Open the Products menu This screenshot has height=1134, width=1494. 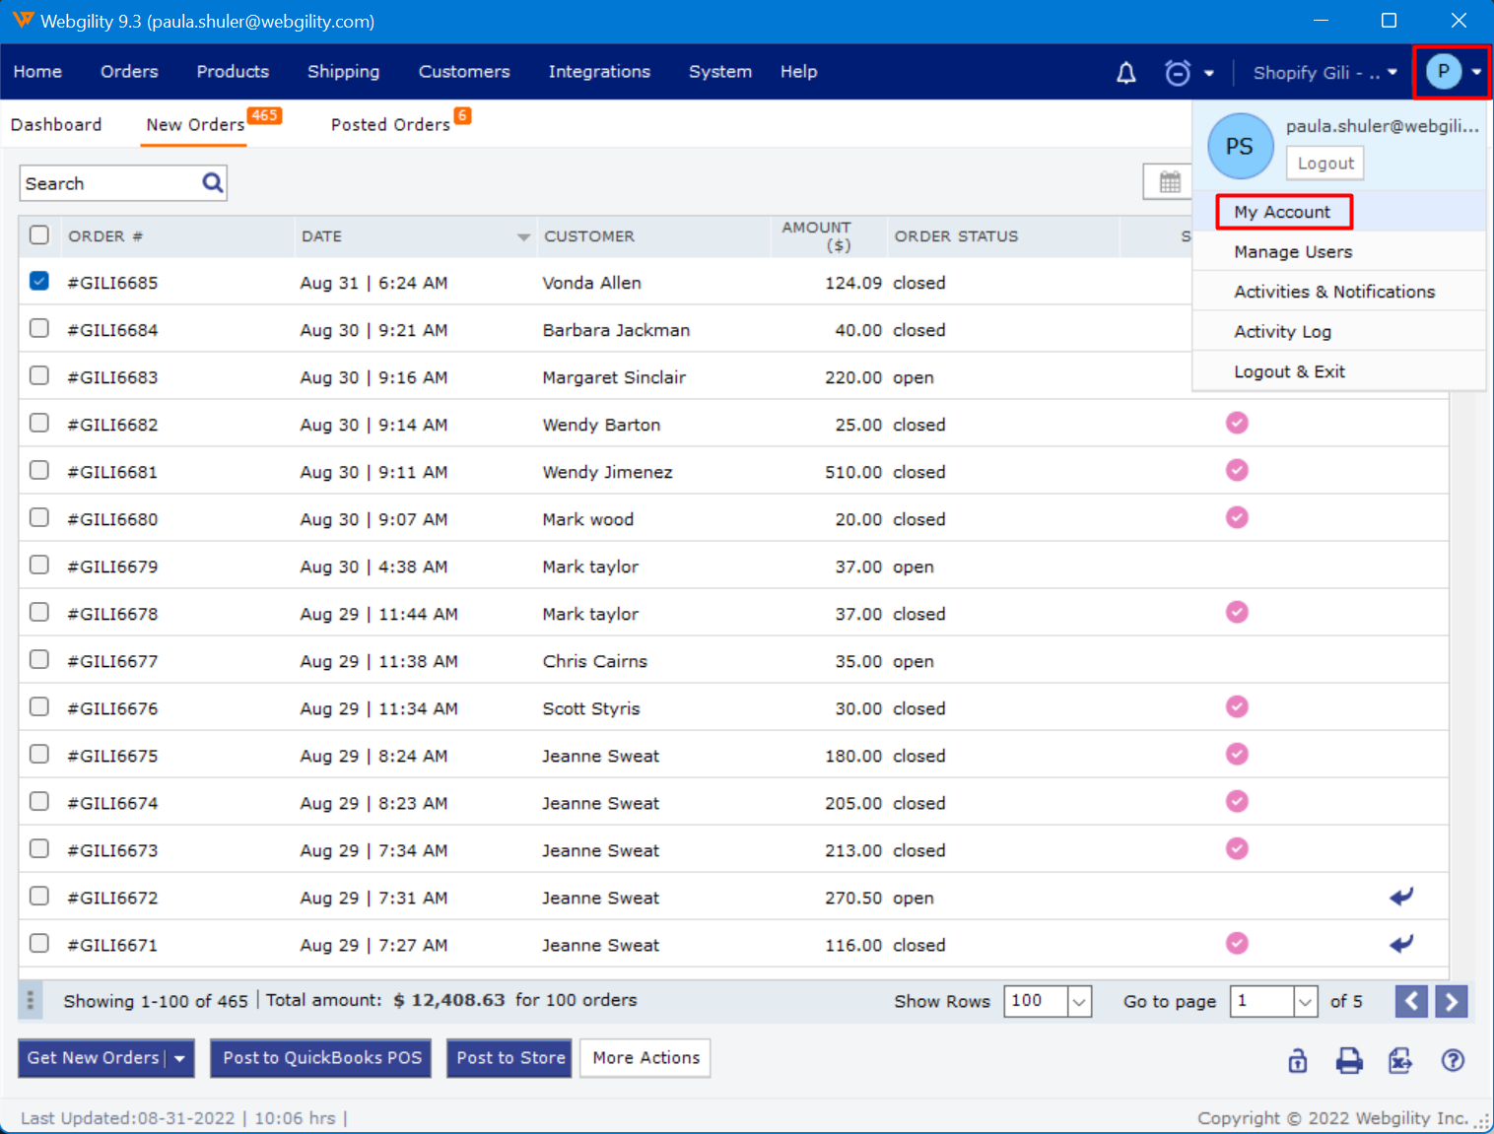[233, 72]
